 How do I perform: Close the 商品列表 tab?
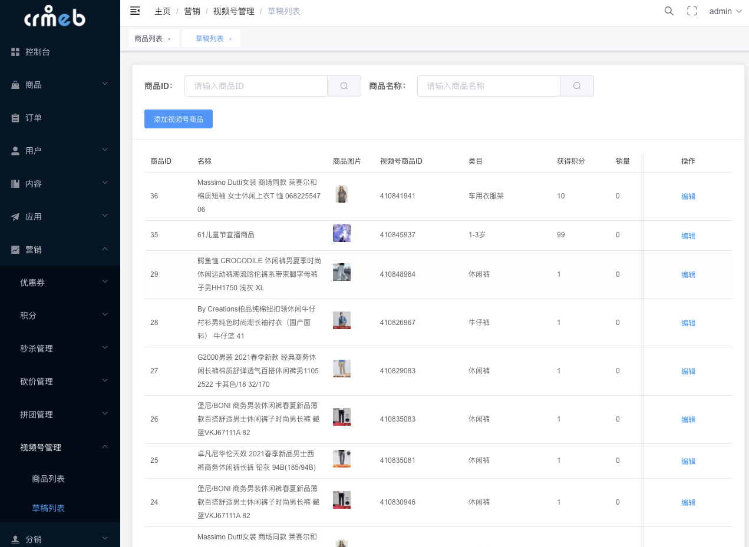coord(169,38)
